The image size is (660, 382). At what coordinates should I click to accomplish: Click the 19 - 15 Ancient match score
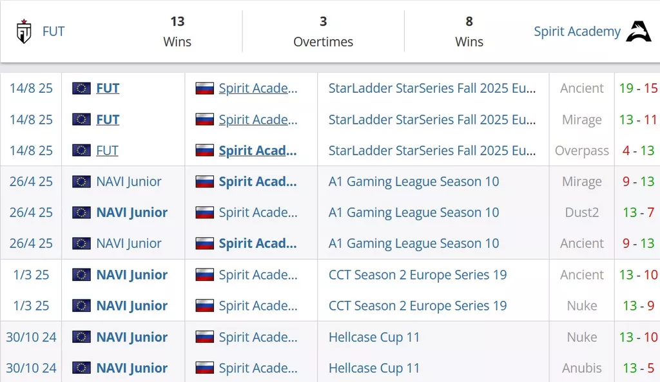coord(638,88)
